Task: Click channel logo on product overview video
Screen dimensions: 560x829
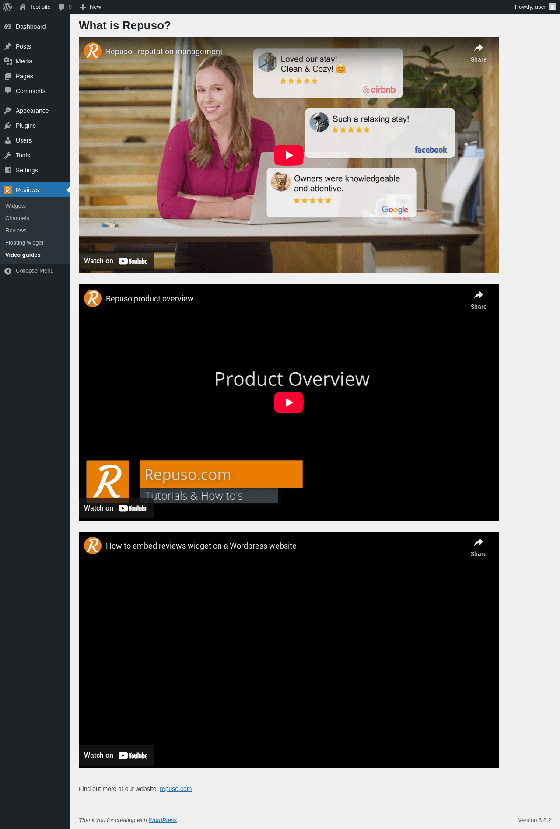Action: click(93, 298)
